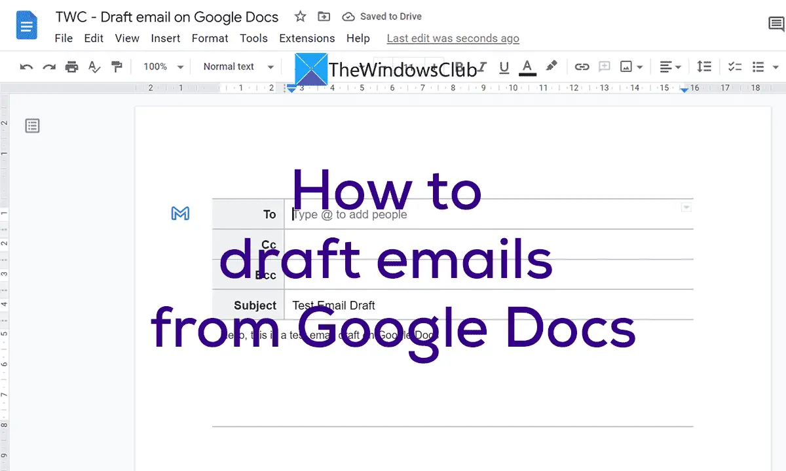Run spelling and grammar check

[x=94, y=67]
